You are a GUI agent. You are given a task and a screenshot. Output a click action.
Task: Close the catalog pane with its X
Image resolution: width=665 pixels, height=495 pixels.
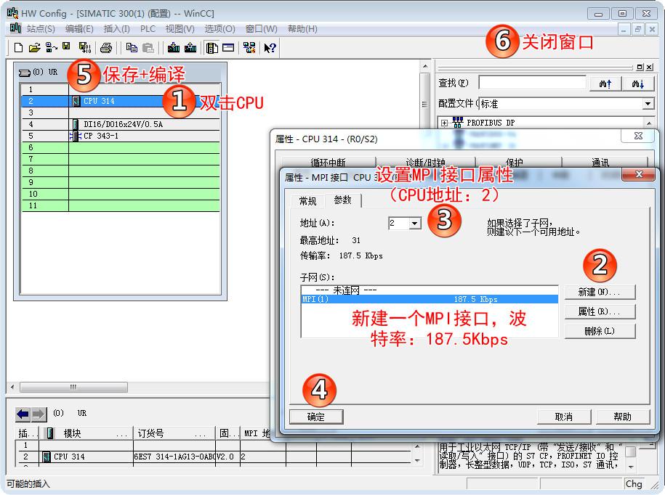pos(649,67)
